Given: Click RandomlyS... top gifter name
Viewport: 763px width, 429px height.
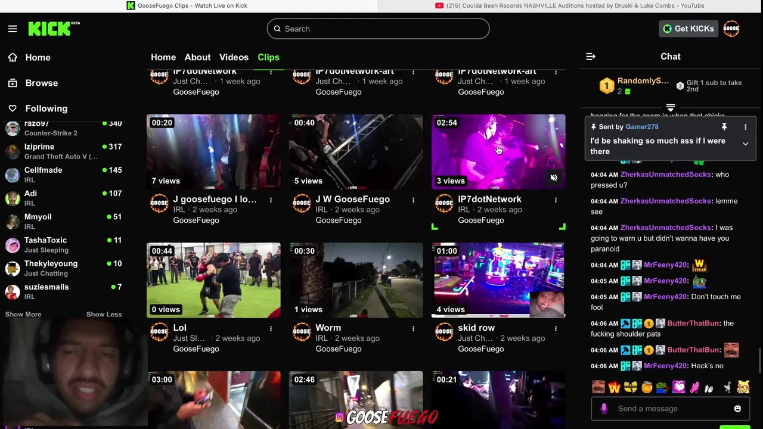Looking at the screenshot, I should pos(643,81).
